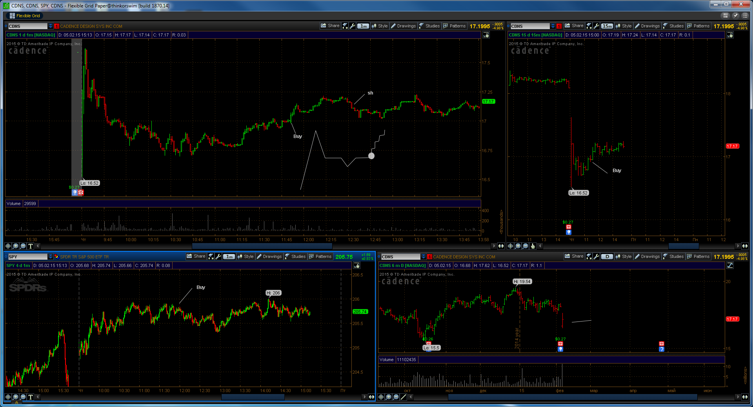Click Share button in CDNS 15m chart

[574, 26]
